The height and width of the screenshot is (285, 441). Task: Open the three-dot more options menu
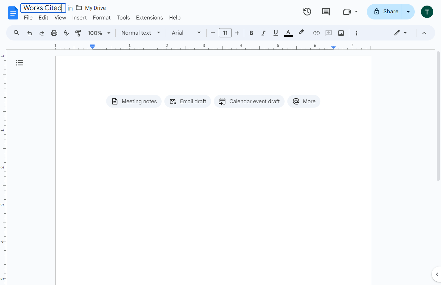click(x=357, y=33)
